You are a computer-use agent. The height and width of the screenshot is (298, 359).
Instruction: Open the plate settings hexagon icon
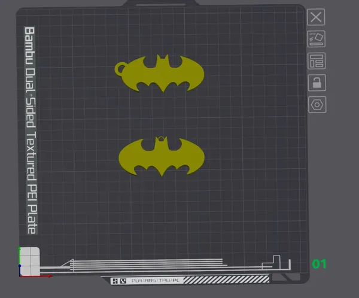[317, 105]
